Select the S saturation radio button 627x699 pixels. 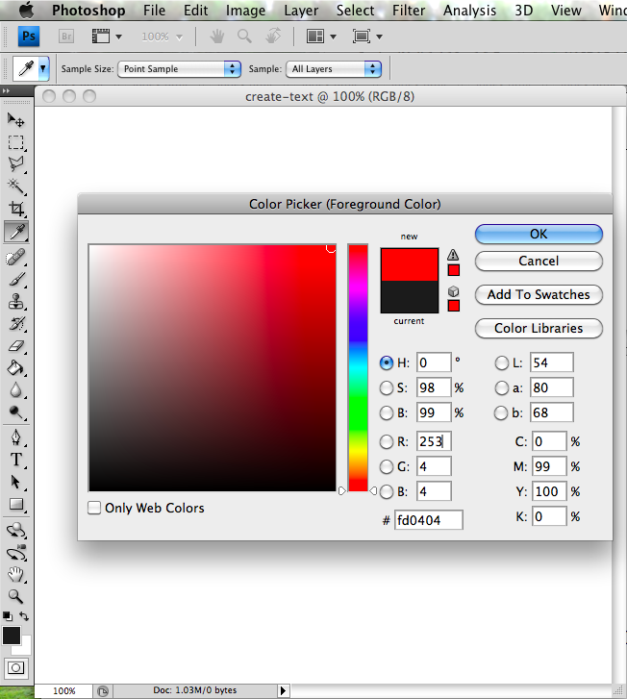pyautogui.click(x=387, y=387)
